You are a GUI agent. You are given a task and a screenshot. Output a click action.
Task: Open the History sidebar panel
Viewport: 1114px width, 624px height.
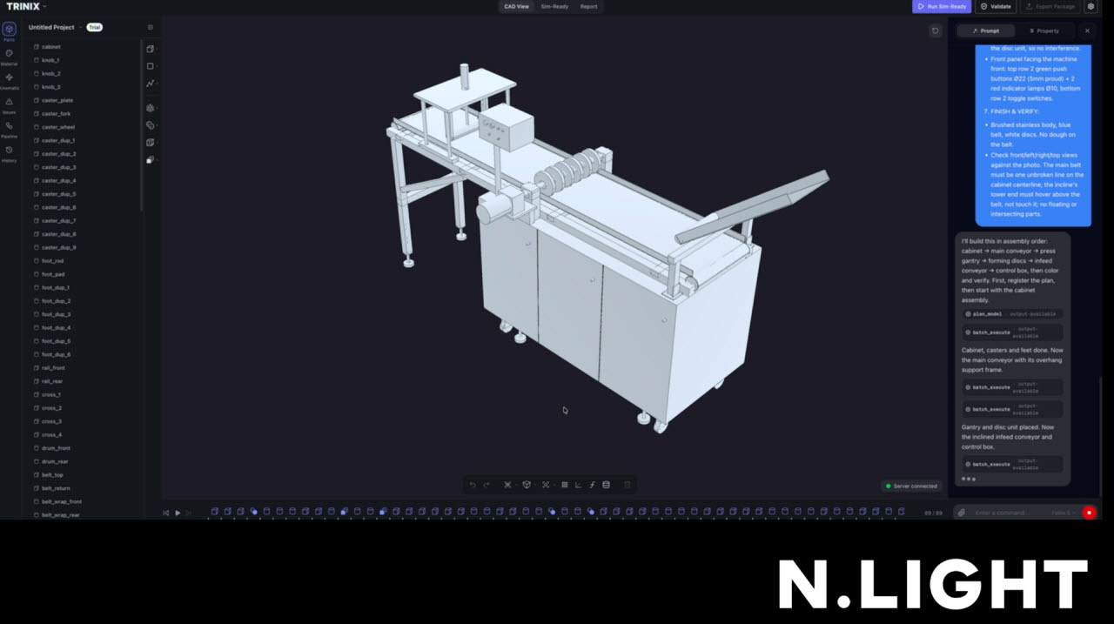[x=9, y=153]
